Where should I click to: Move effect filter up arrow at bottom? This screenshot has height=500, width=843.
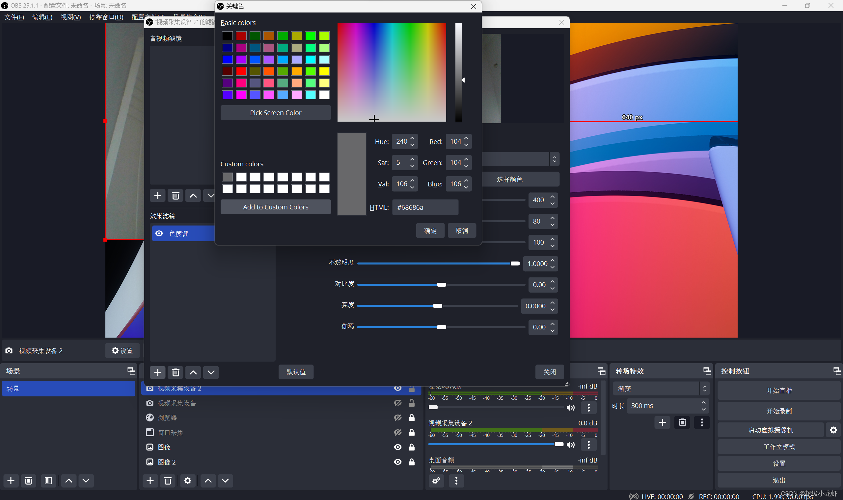pyautogui.click(x=193, y=372)
